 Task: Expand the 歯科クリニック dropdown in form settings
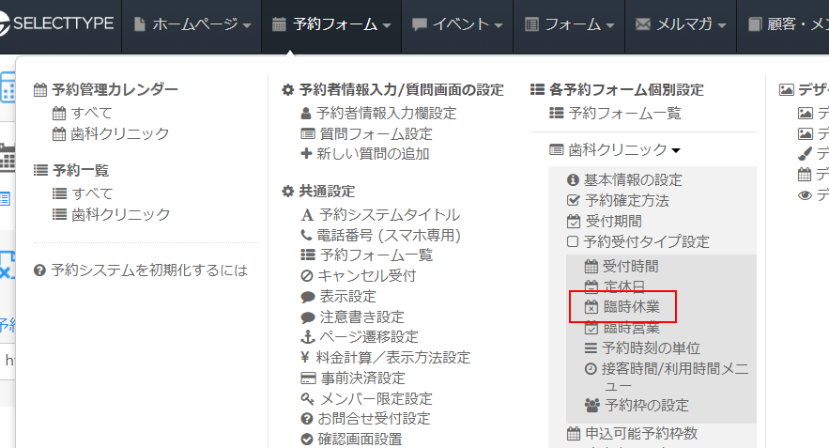[x=623, y=149]
